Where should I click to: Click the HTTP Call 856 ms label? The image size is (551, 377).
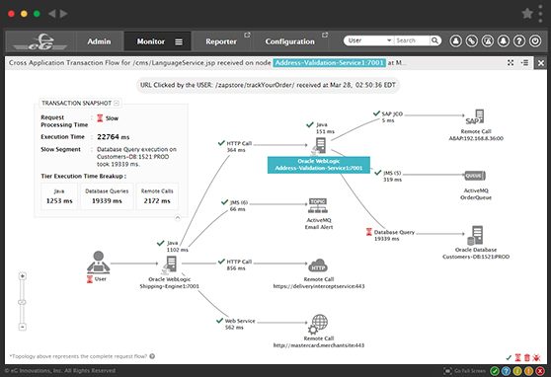(239, 264)
